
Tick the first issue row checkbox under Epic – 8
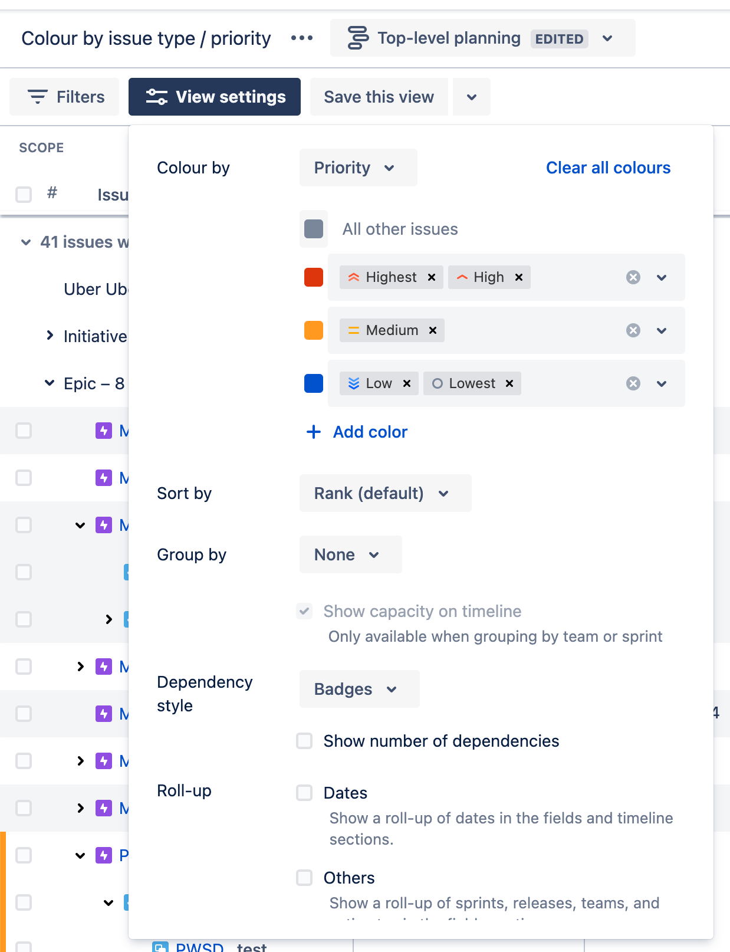click(24, 431)
